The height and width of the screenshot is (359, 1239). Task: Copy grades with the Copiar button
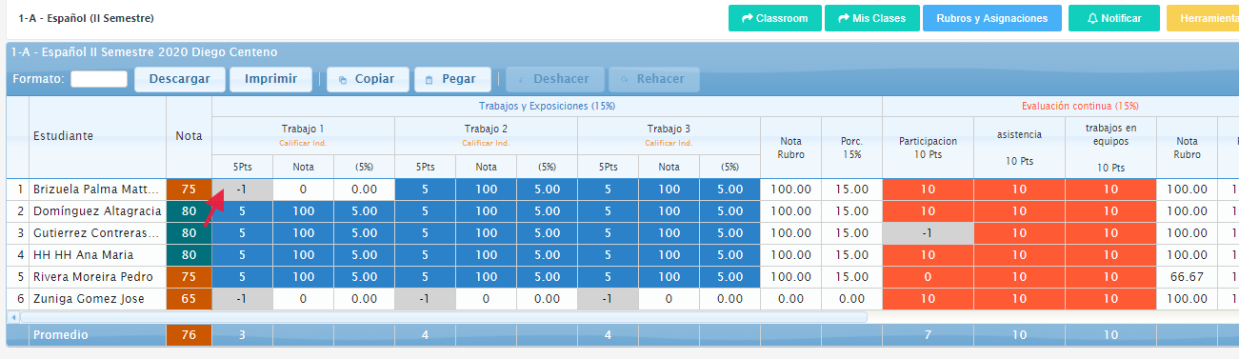tap(368, 79)
